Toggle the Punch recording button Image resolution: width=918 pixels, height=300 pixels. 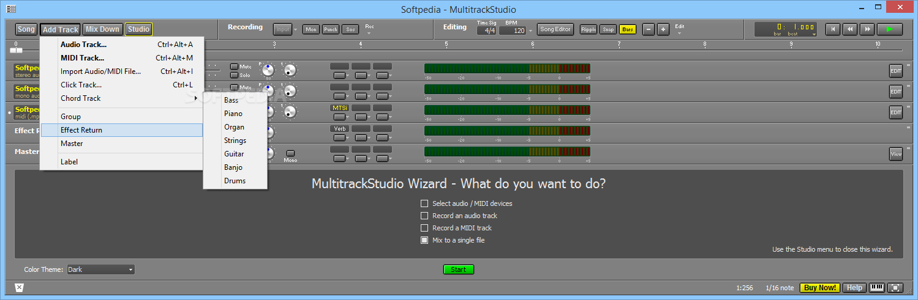[x=331, y=29]
